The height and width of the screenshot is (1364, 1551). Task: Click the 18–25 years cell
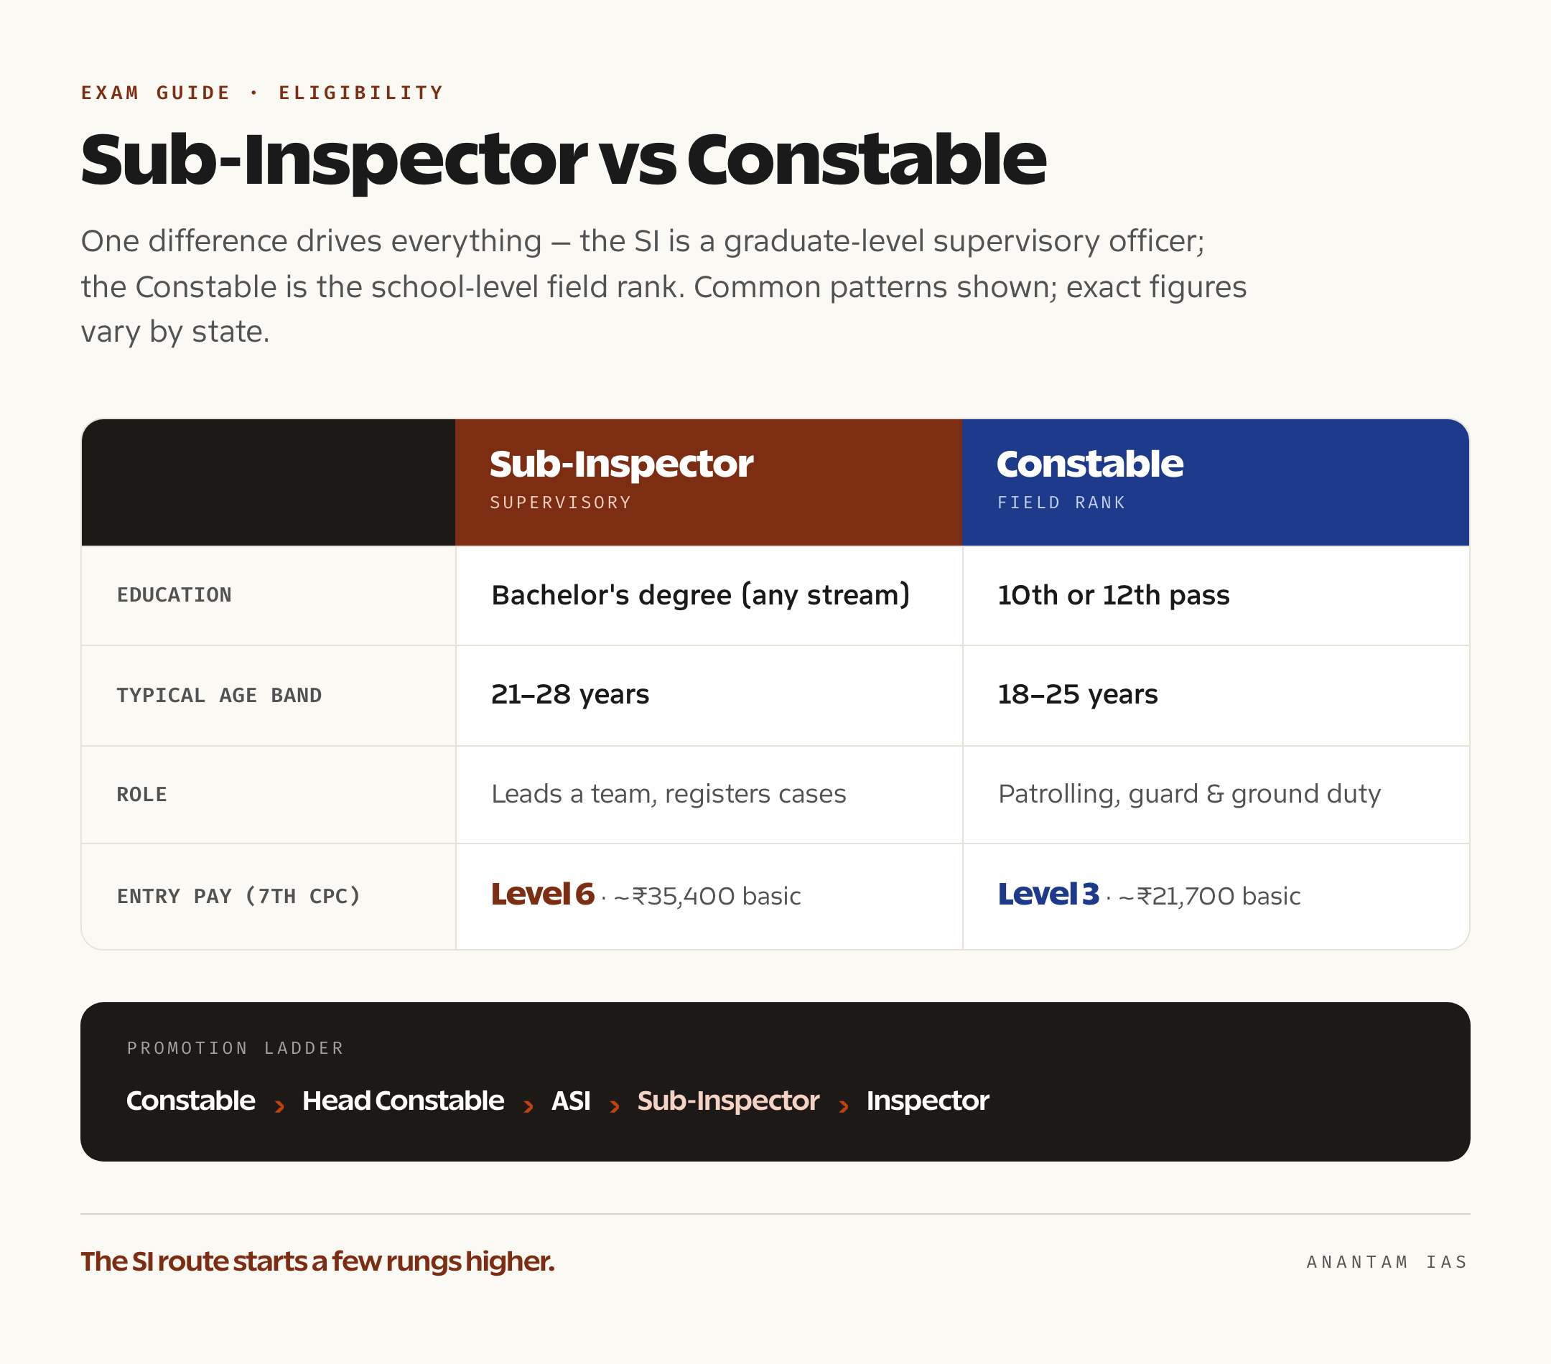1216,695
